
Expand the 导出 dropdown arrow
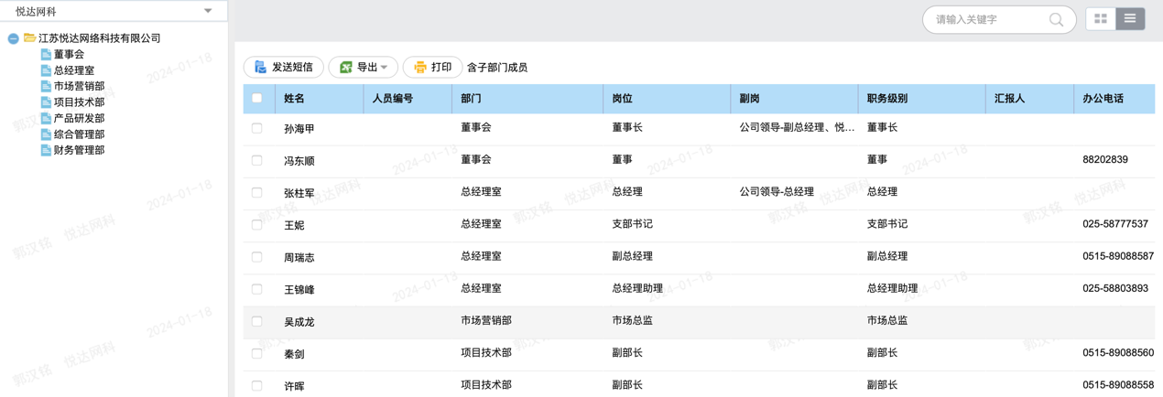click(x=384, y=68)
